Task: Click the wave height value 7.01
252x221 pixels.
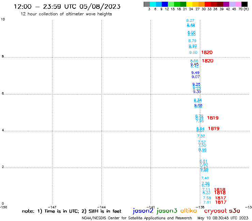Action: [207, 202]
